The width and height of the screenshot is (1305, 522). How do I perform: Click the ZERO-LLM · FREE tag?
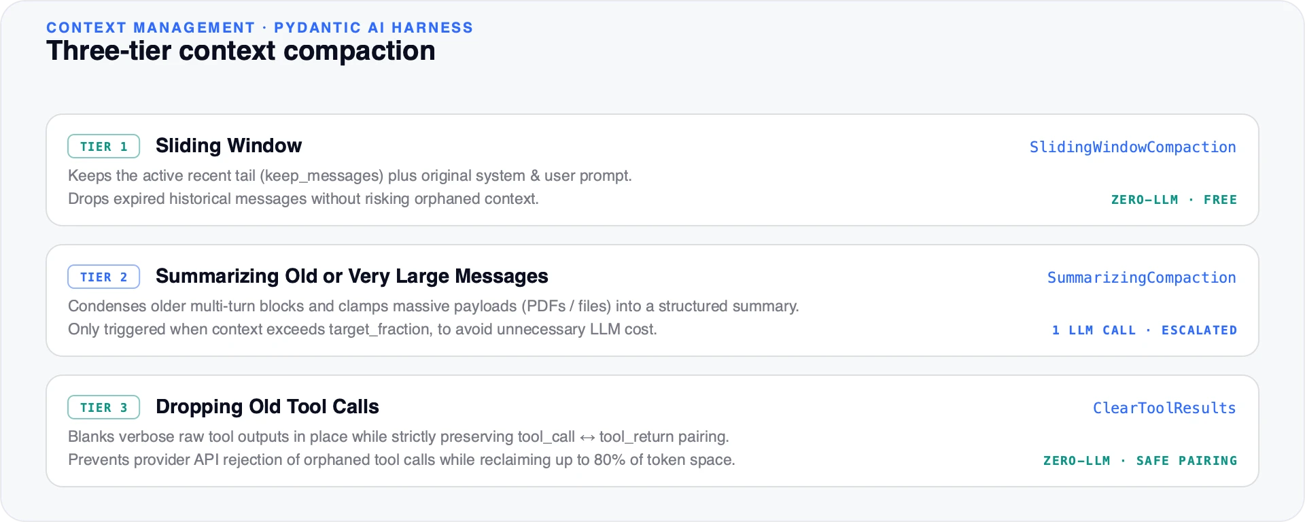1174,200
